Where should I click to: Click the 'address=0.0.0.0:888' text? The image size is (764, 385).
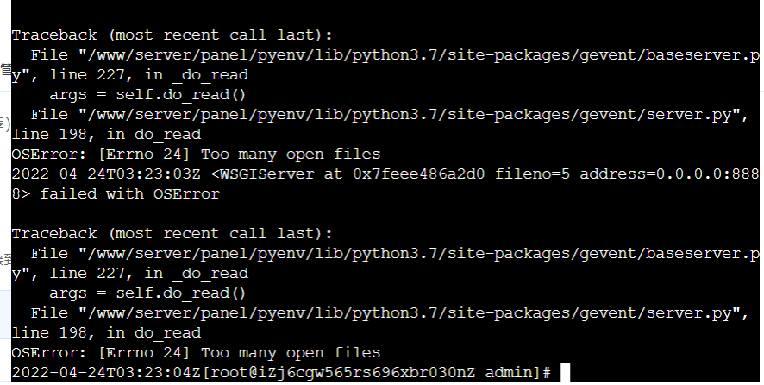[x=669, y=174]
